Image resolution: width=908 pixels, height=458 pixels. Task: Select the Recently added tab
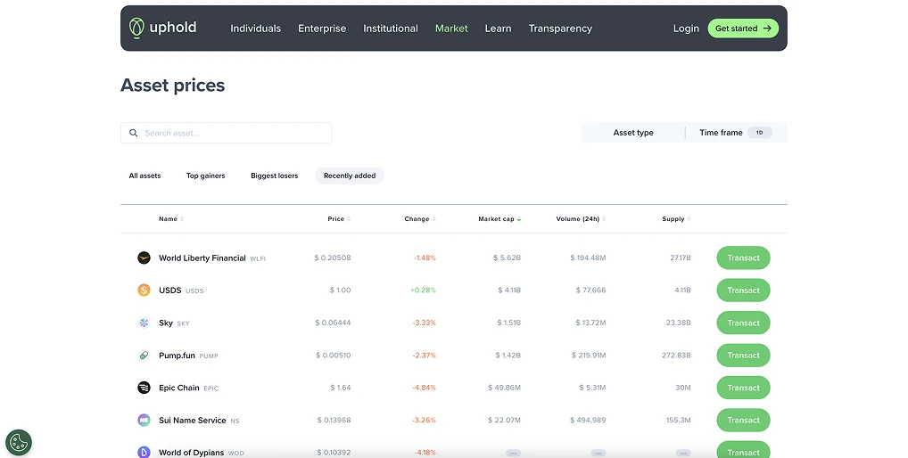pyautogui.click(x=350, y=176)
